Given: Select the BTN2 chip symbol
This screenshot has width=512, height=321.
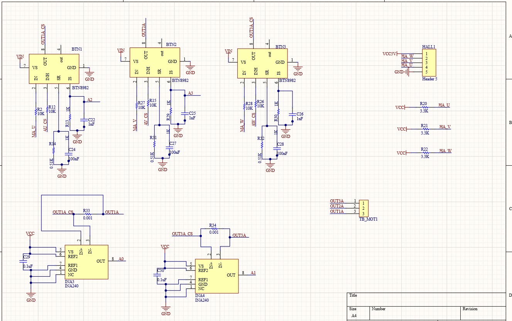Looking at the screenshot, I should click(x=154, y=62).
